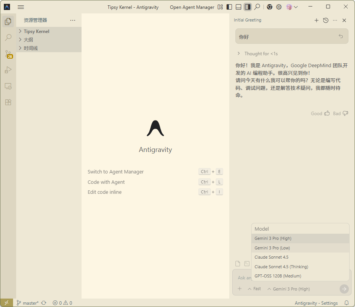Click the customize layout icon in title bar
The height and width of the screenshot is (307, 355).
click(x=220, y=7)
